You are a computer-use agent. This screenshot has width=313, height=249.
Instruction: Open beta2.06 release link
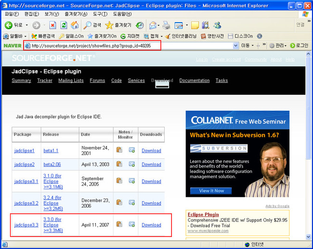pyautogui.click(x=52, y=164)
